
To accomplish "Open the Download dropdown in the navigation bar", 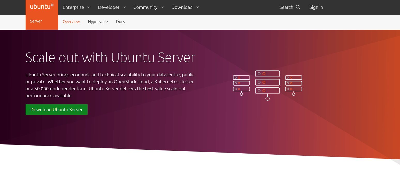I will [185, 7].
